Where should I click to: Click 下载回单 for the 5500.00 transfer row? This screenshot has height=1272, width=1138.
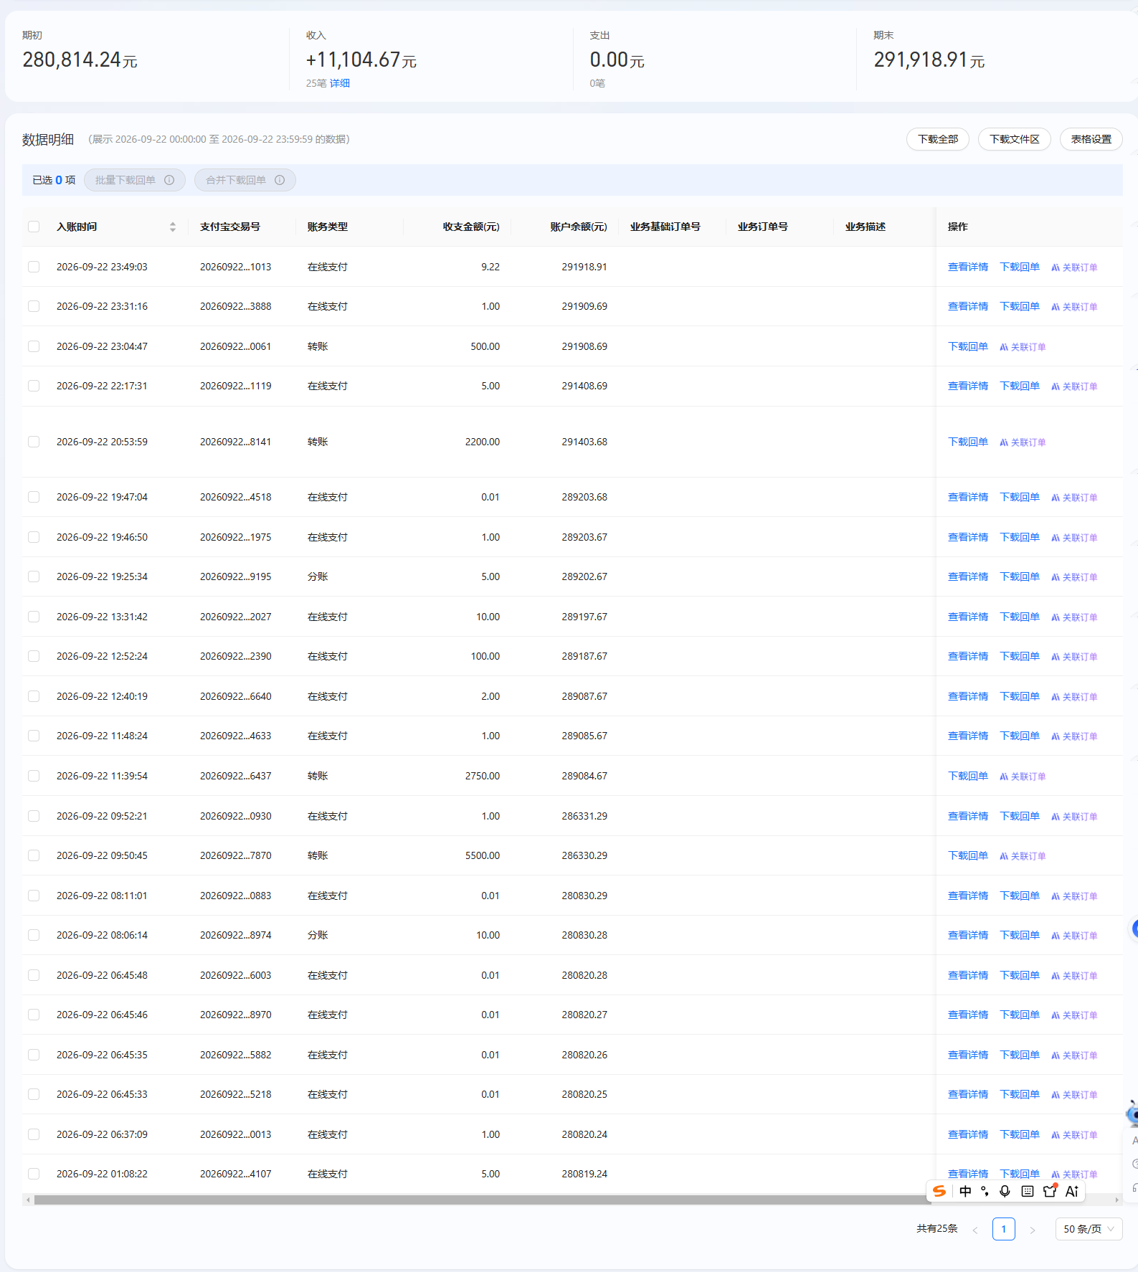coord(968,855)
